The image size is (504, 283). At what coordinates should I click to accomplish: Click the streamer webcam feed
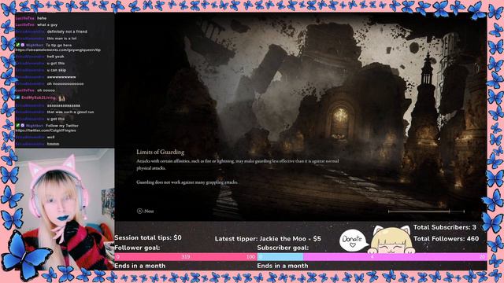(65, 209)
